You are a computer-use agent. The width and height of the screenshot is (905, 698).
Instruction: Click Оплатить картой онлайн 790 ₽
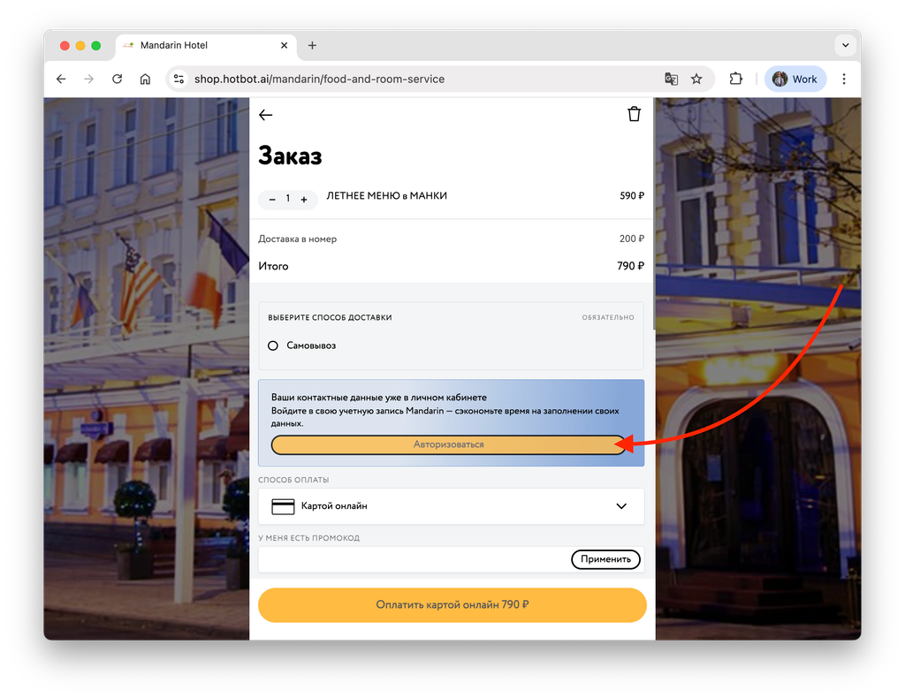pos(452,605)
